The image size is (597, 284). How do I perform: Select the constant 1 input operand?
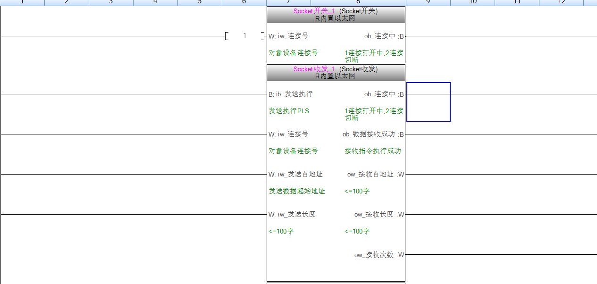coord(244,36)
